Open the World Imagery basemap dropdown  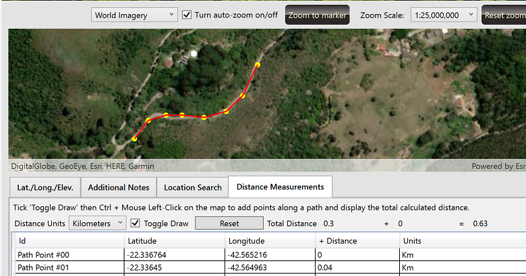coord(134,15)
